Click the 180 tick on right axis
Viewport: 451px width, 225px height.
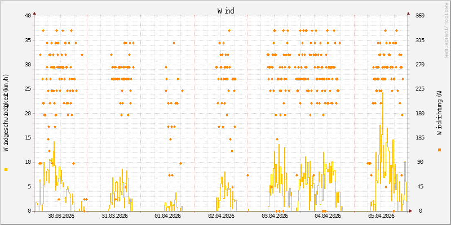click(x=415, y=113)
